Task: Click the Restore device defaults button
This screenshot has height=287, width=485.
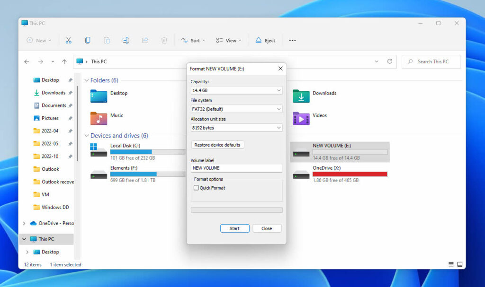Action: coord(217,145)
